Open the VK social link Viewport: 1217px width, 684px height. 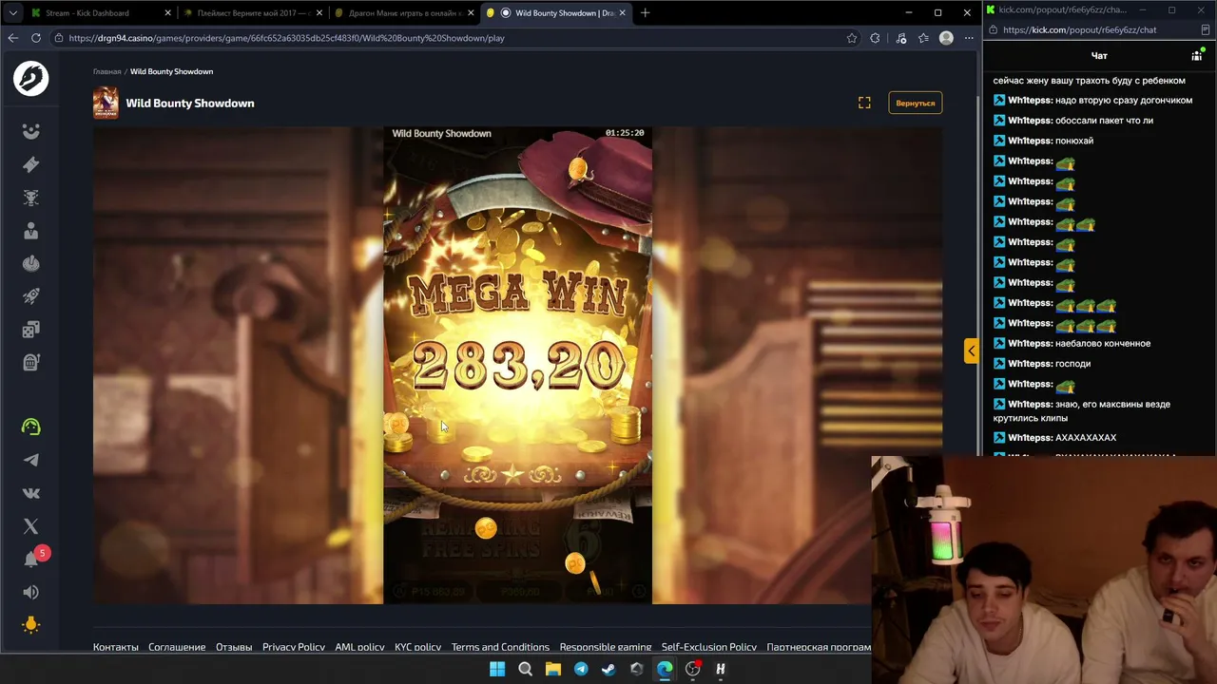pos(31,493)
